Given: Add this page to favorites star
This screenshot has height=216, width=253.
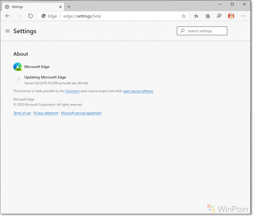Looking at the screenshot, I should pos(183,16).
